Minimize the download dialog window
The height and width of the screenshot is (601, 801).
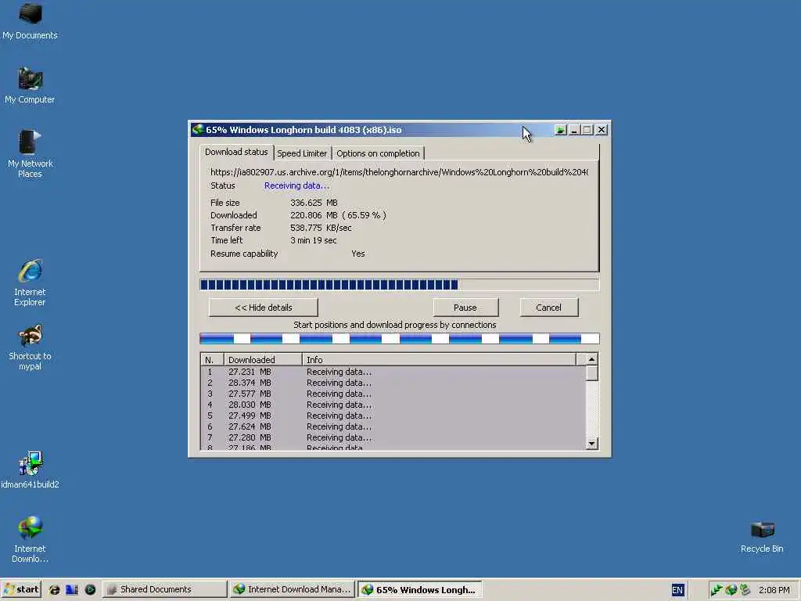point(573,130)
